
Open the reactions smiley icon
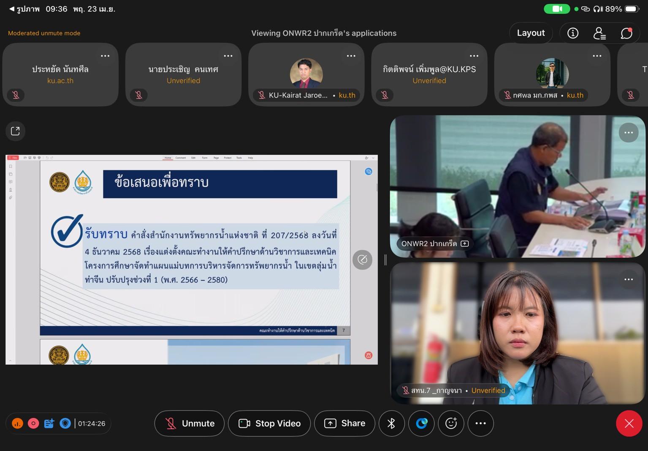451,423
